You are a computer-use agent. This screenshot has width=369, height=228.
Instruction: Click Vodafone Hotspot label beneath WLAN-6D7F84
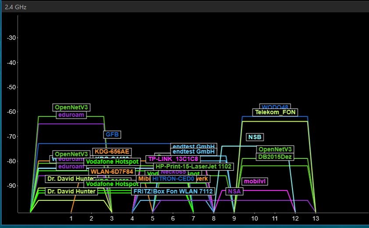pyautogui.click(x=112, y=184)
